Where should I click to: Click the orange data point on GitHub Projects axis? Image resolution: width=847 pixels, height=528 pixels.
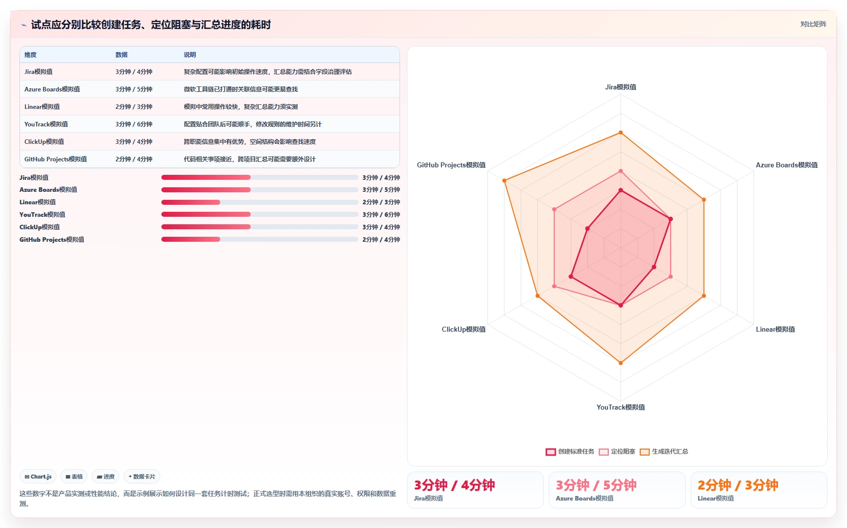pos(504,180)
